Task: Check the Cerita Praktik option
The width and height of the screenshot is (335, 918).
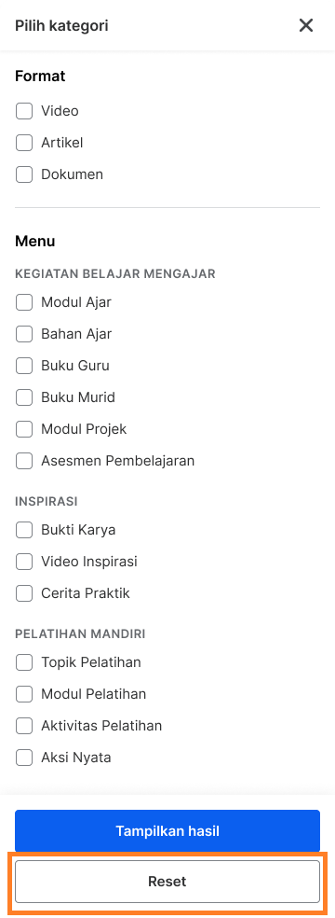Action: pos(24,593)
